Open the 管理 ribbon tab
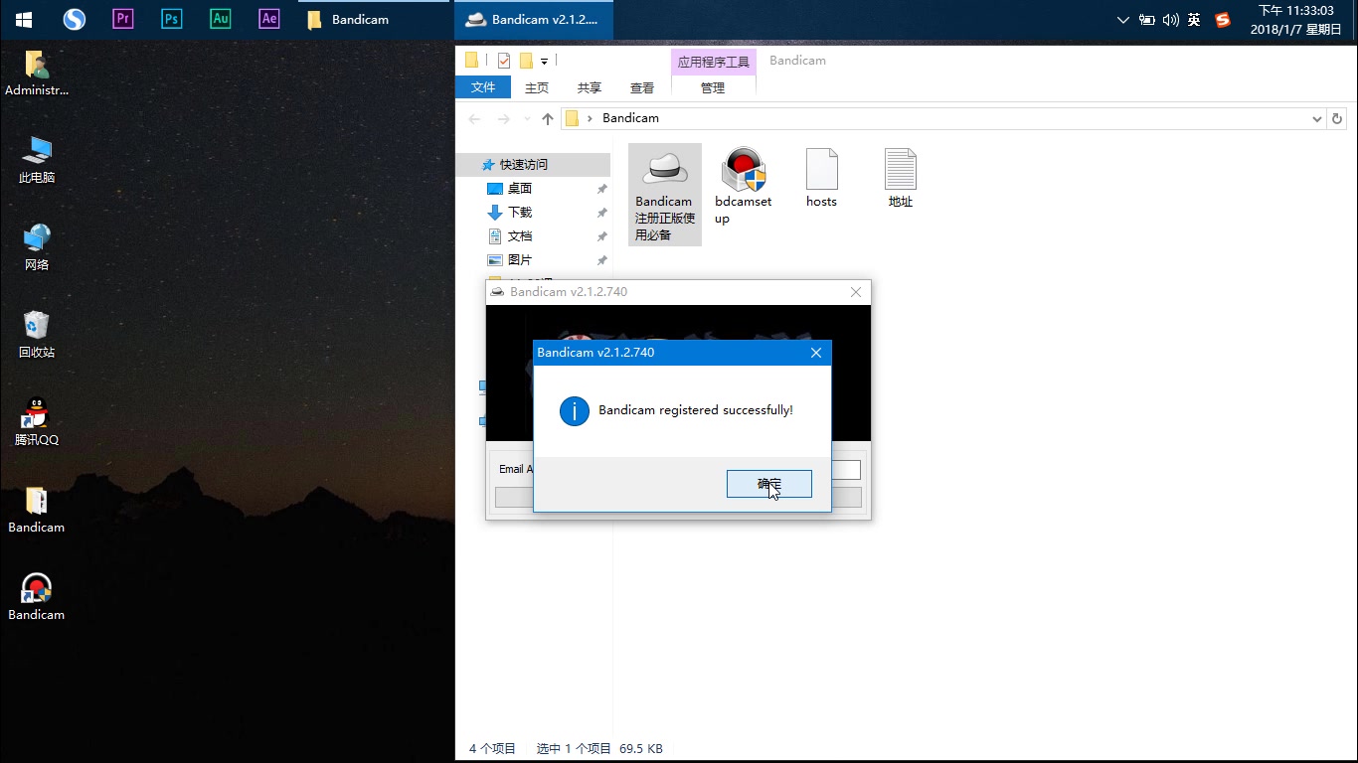Image resolution: width=1358 pixels, height=763 pixels. (x=713, y=87)
